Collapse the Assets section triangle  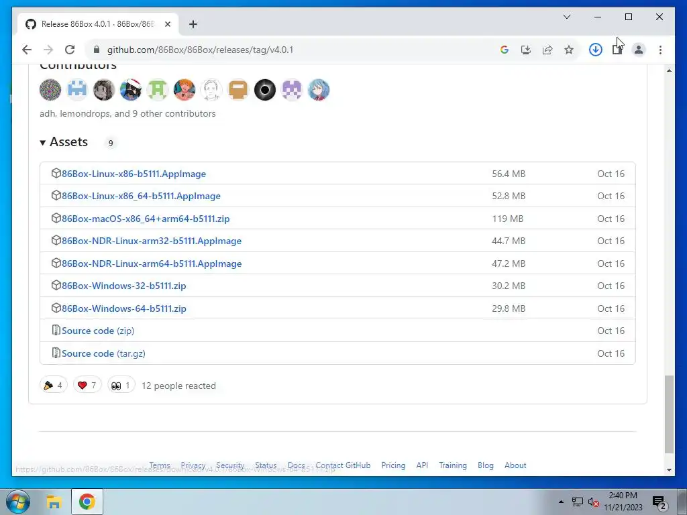click(x=42, y=142)
